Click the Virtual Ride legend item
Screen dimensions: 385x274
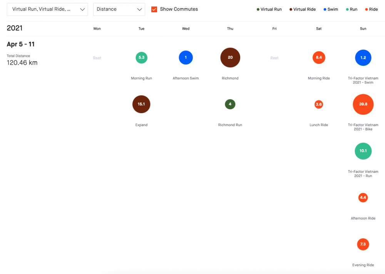(302, 9)
